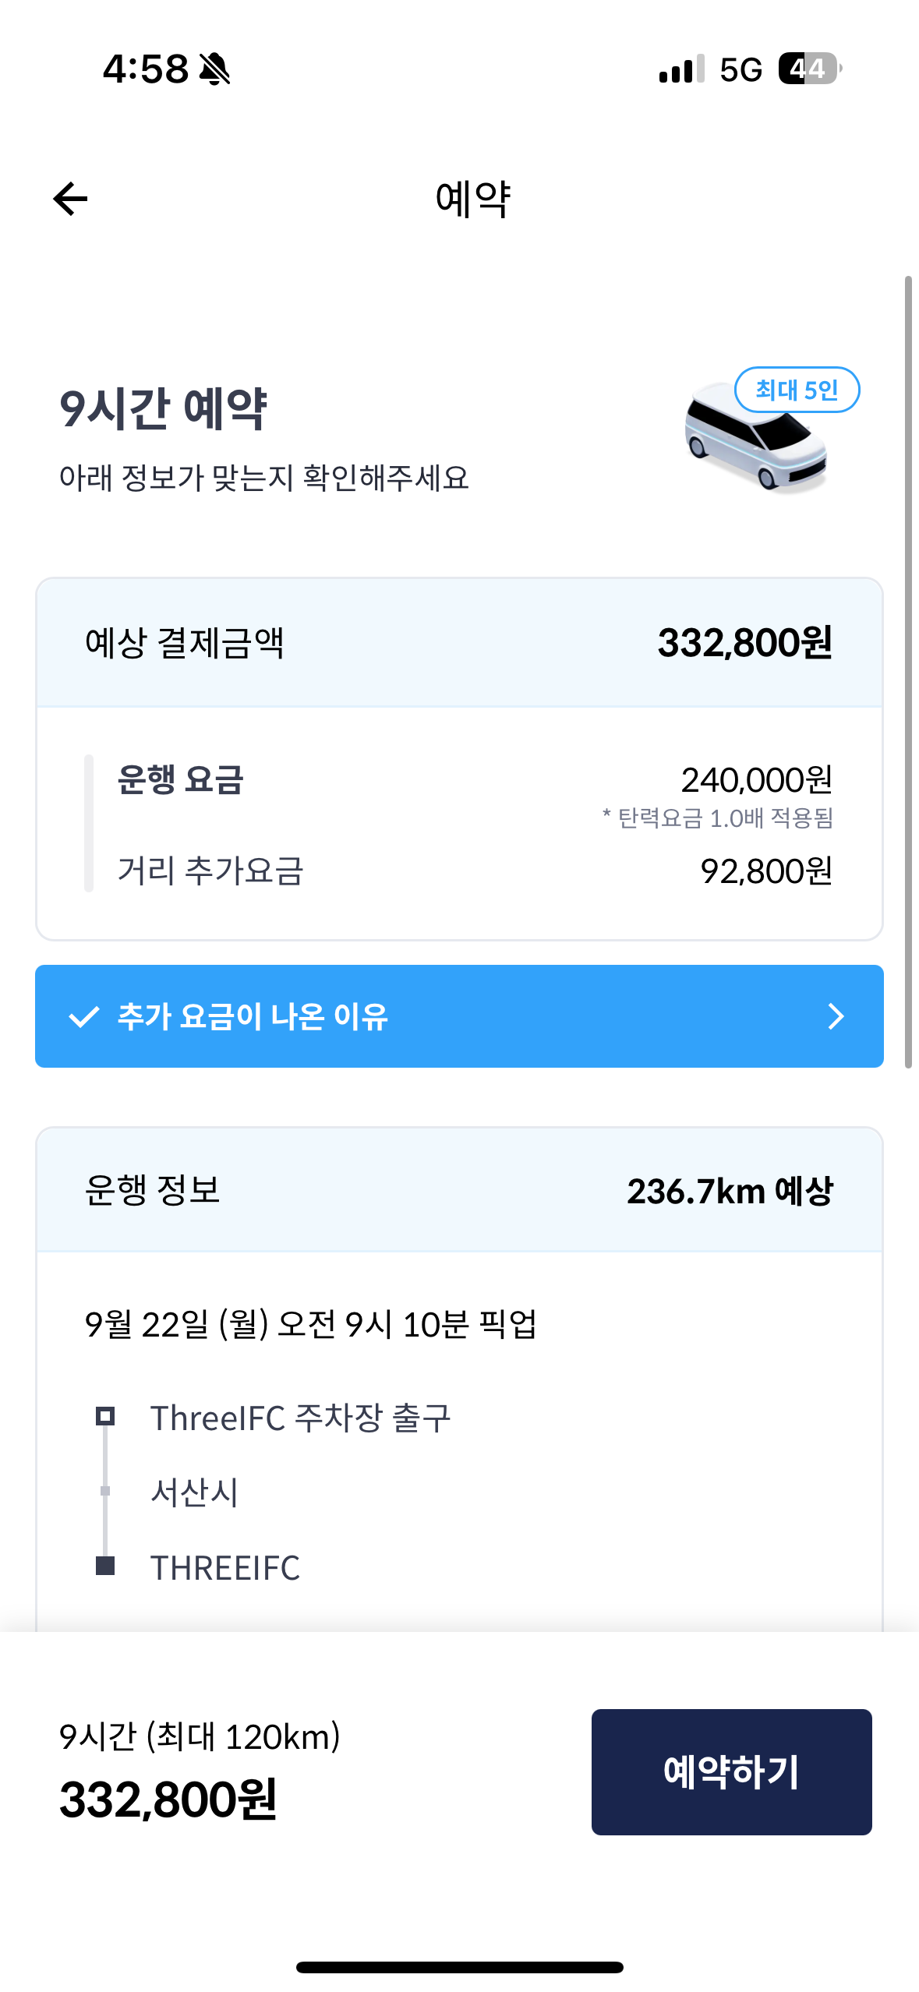Screen dimensions: 919x1992
Task: Click the page scrollbar on the right
Action: pyautogui.click(x=908, y=670)
